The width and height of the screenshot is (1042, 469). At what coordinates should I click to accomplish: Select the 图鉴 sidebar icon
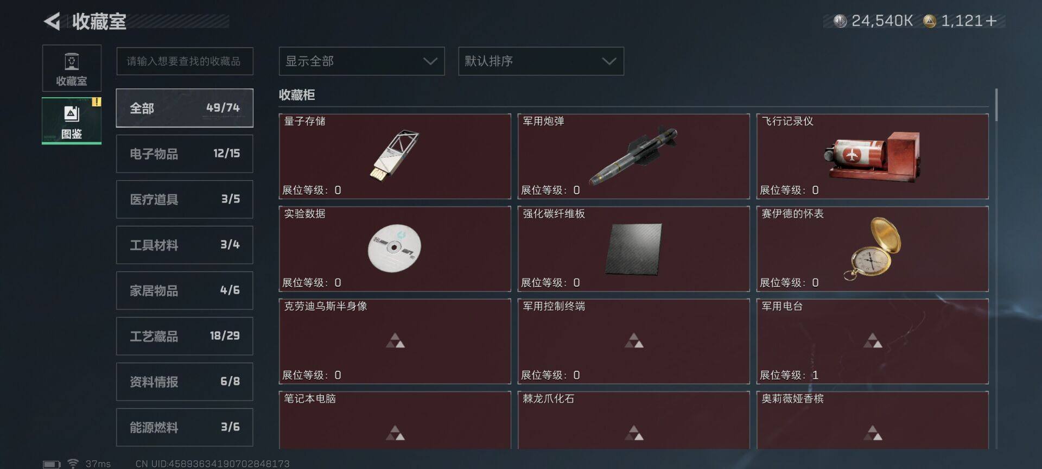click(x=72, y=121)
